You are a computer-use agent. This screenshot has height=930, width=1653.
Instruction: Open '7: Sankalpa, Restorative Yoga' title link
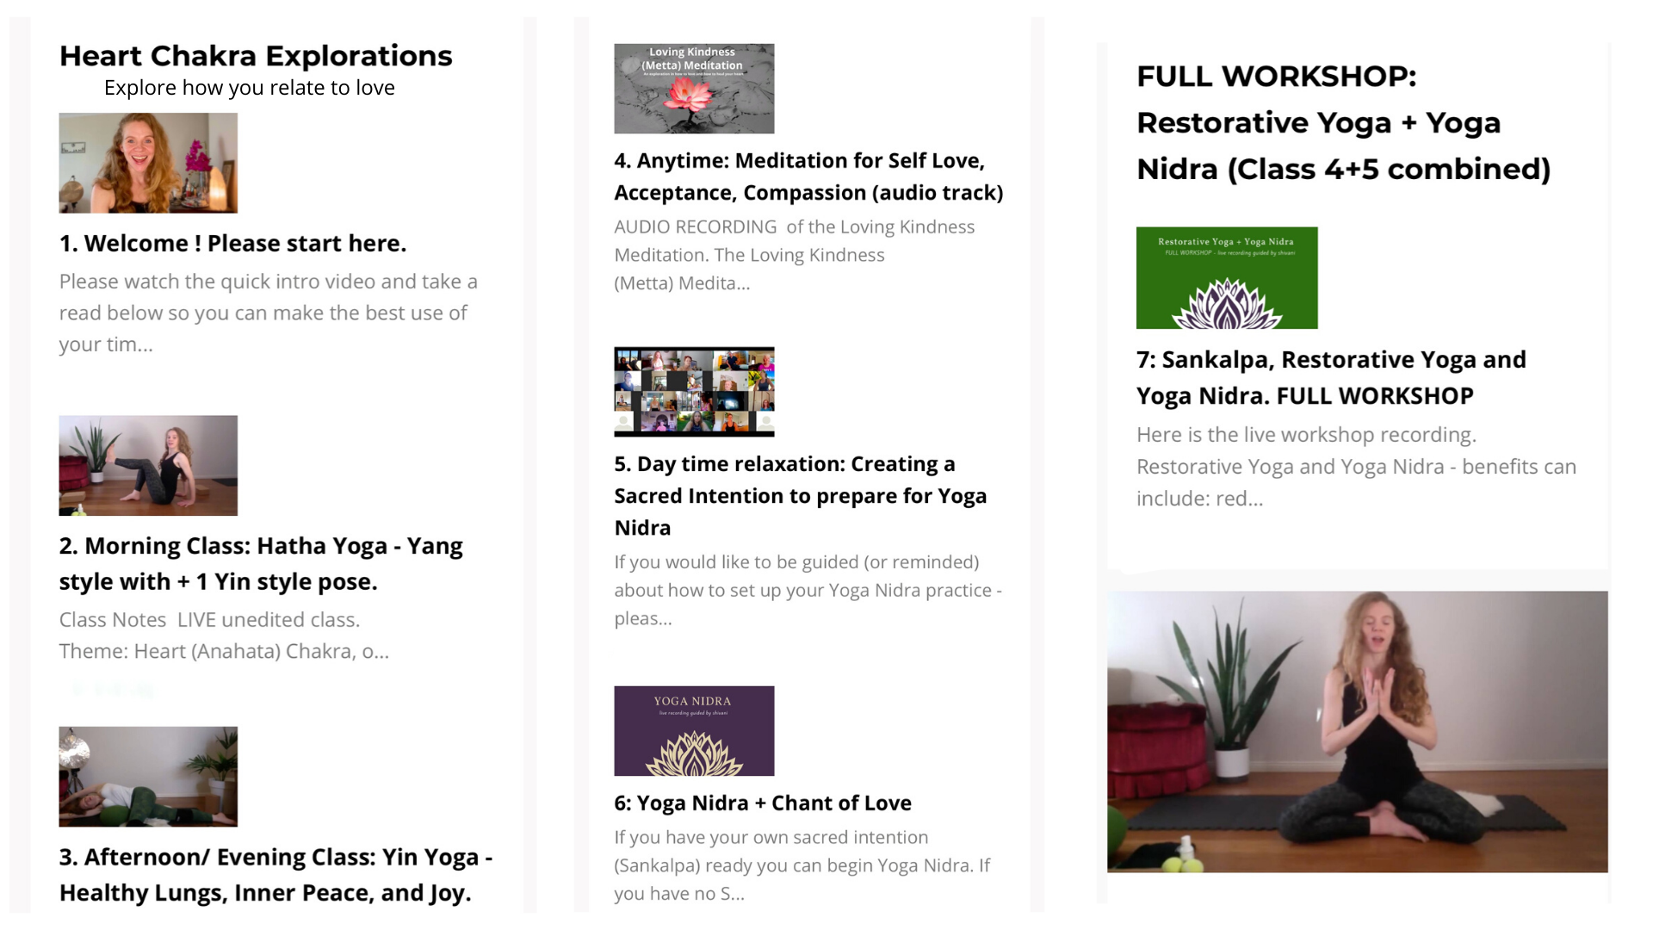click(x=1331, y=378)
